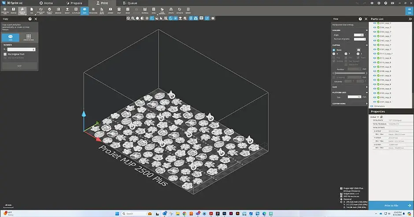This screenshot has height=217, width=414.
Task: Click the clipping position slider
Action: 350,73
